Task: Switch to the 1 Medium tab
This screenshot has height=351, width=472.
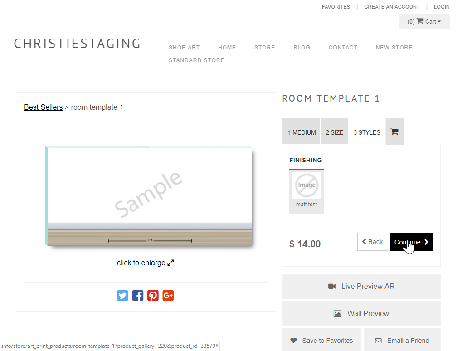Action: [x=302, y=132]
